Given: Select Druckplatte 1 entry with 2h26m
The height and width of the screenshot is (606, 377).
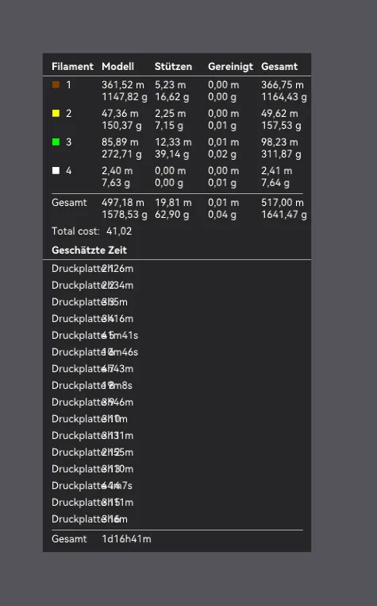Looking at the screenshot, I should [93, 268].
